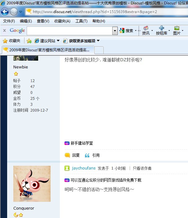Click the browser Forward arrow button

(x=14, y=12)
